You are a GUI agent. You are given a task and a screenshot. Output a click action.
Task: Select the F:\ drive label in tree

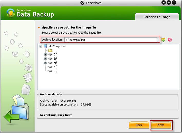coord(55,63)
